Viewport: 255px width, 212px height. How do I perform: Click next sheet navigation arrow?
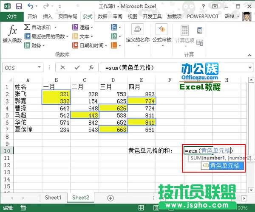click(x=23, y=198)
